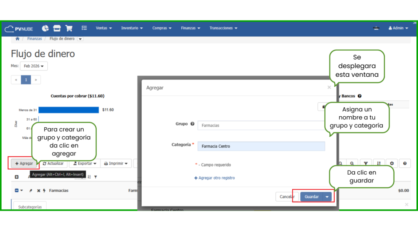Click Agregar otro registro link
Image resolution: width=418 pixels, height=235 pixels.
pos(214,178)
